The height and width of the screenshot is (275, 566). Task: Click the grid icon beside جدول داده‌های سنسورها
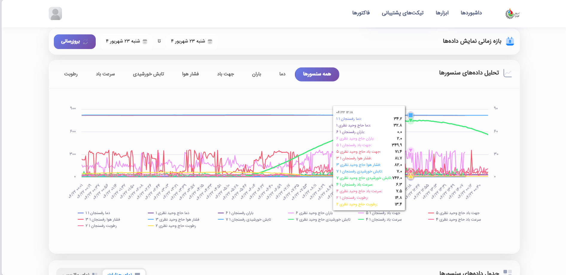pyautogui.click(x=507, y=272)
